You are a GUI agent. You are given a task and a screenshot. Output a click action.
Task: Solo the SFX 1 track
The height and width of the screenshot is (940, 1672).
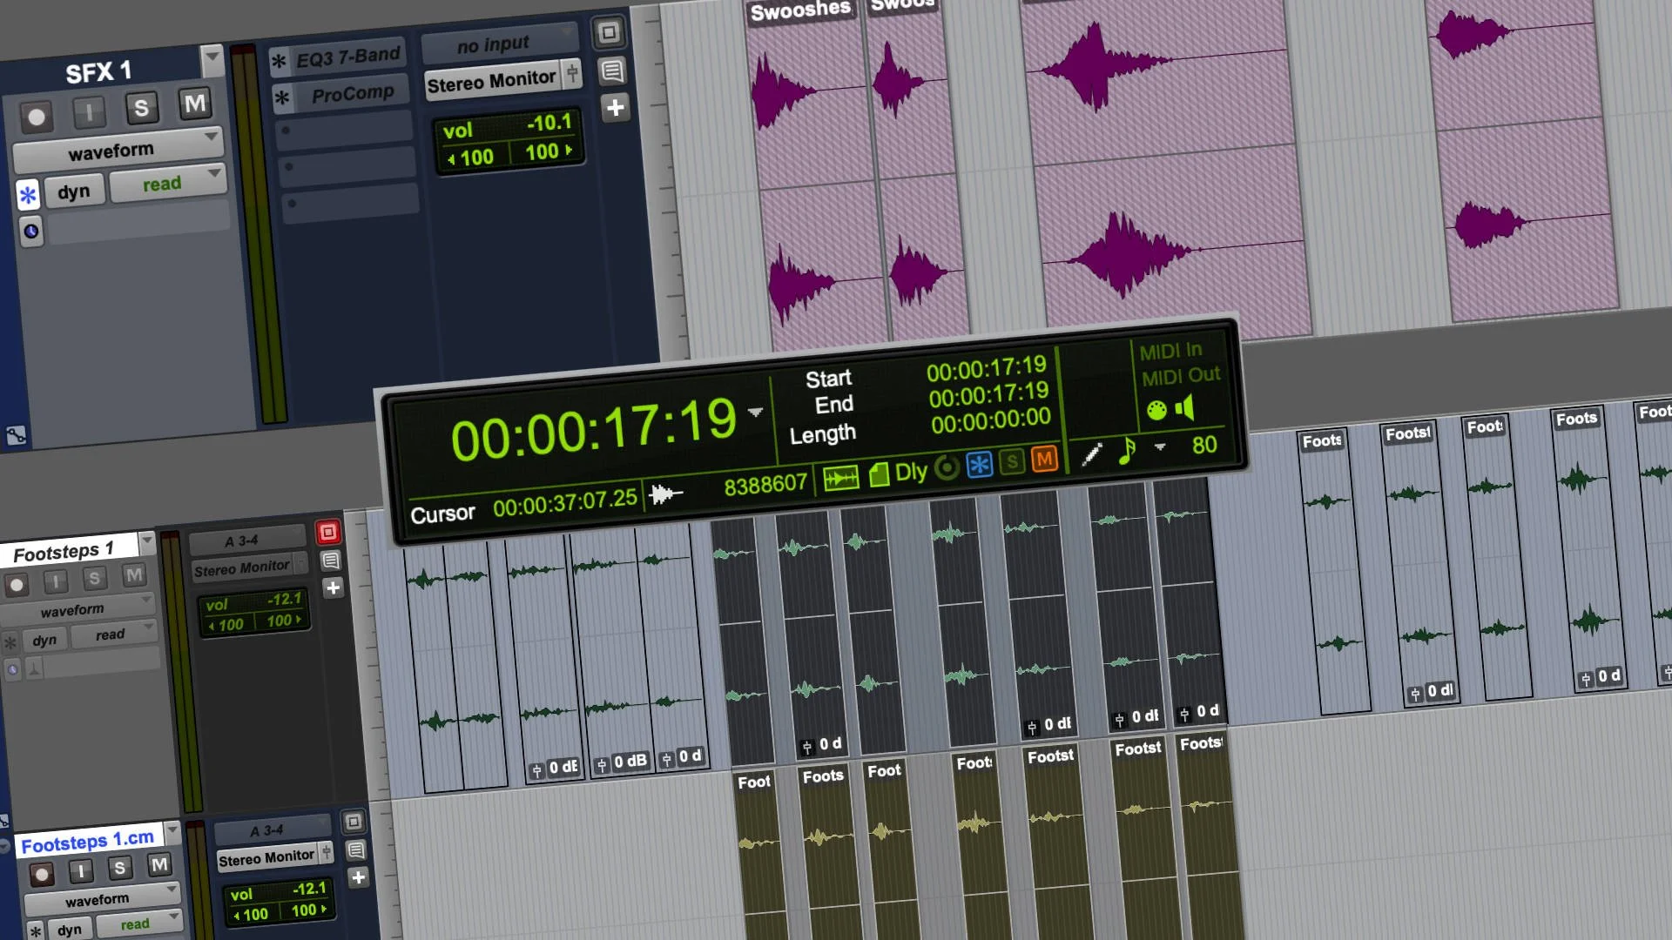coord(141,108)
